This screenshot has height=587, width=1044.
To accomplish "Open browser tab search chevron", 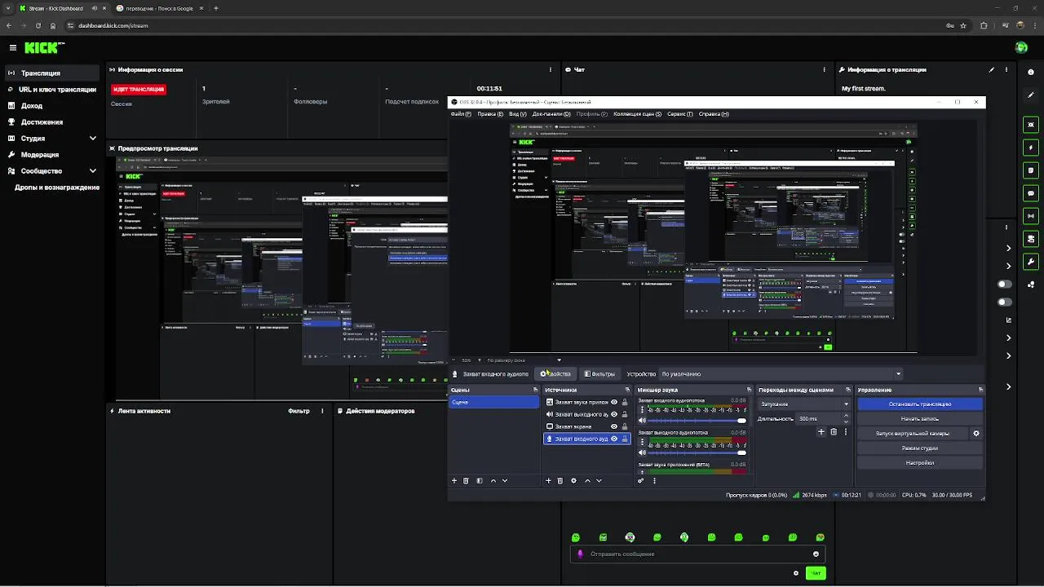I will 10,8.
